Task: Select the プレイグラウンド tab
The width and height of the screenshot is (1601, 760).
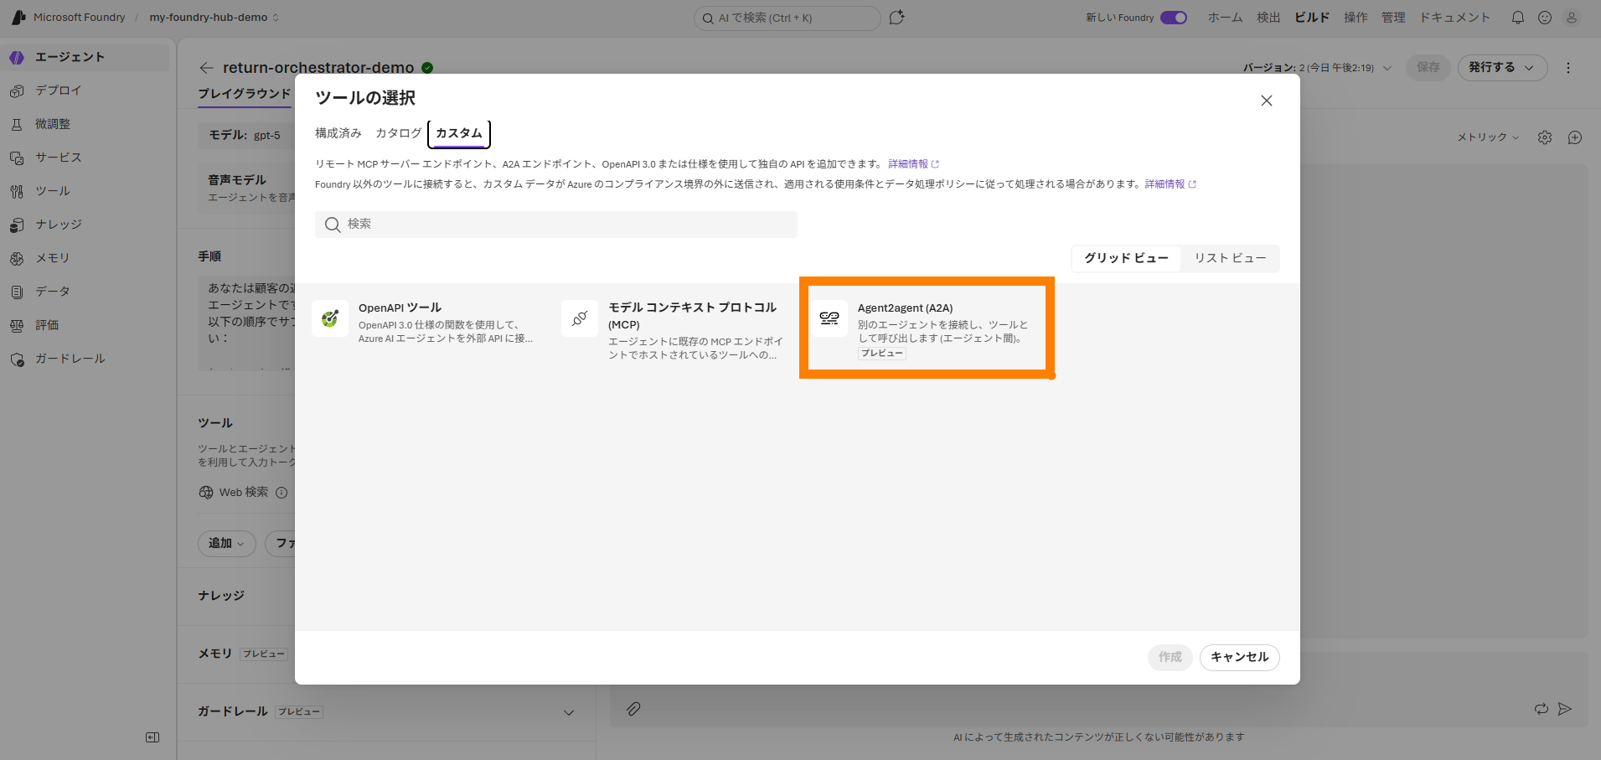Action: 245,94
